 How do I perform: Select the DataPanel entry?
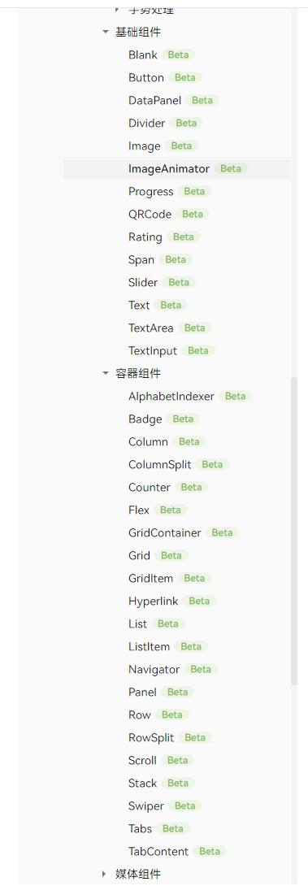pos(155,100)
